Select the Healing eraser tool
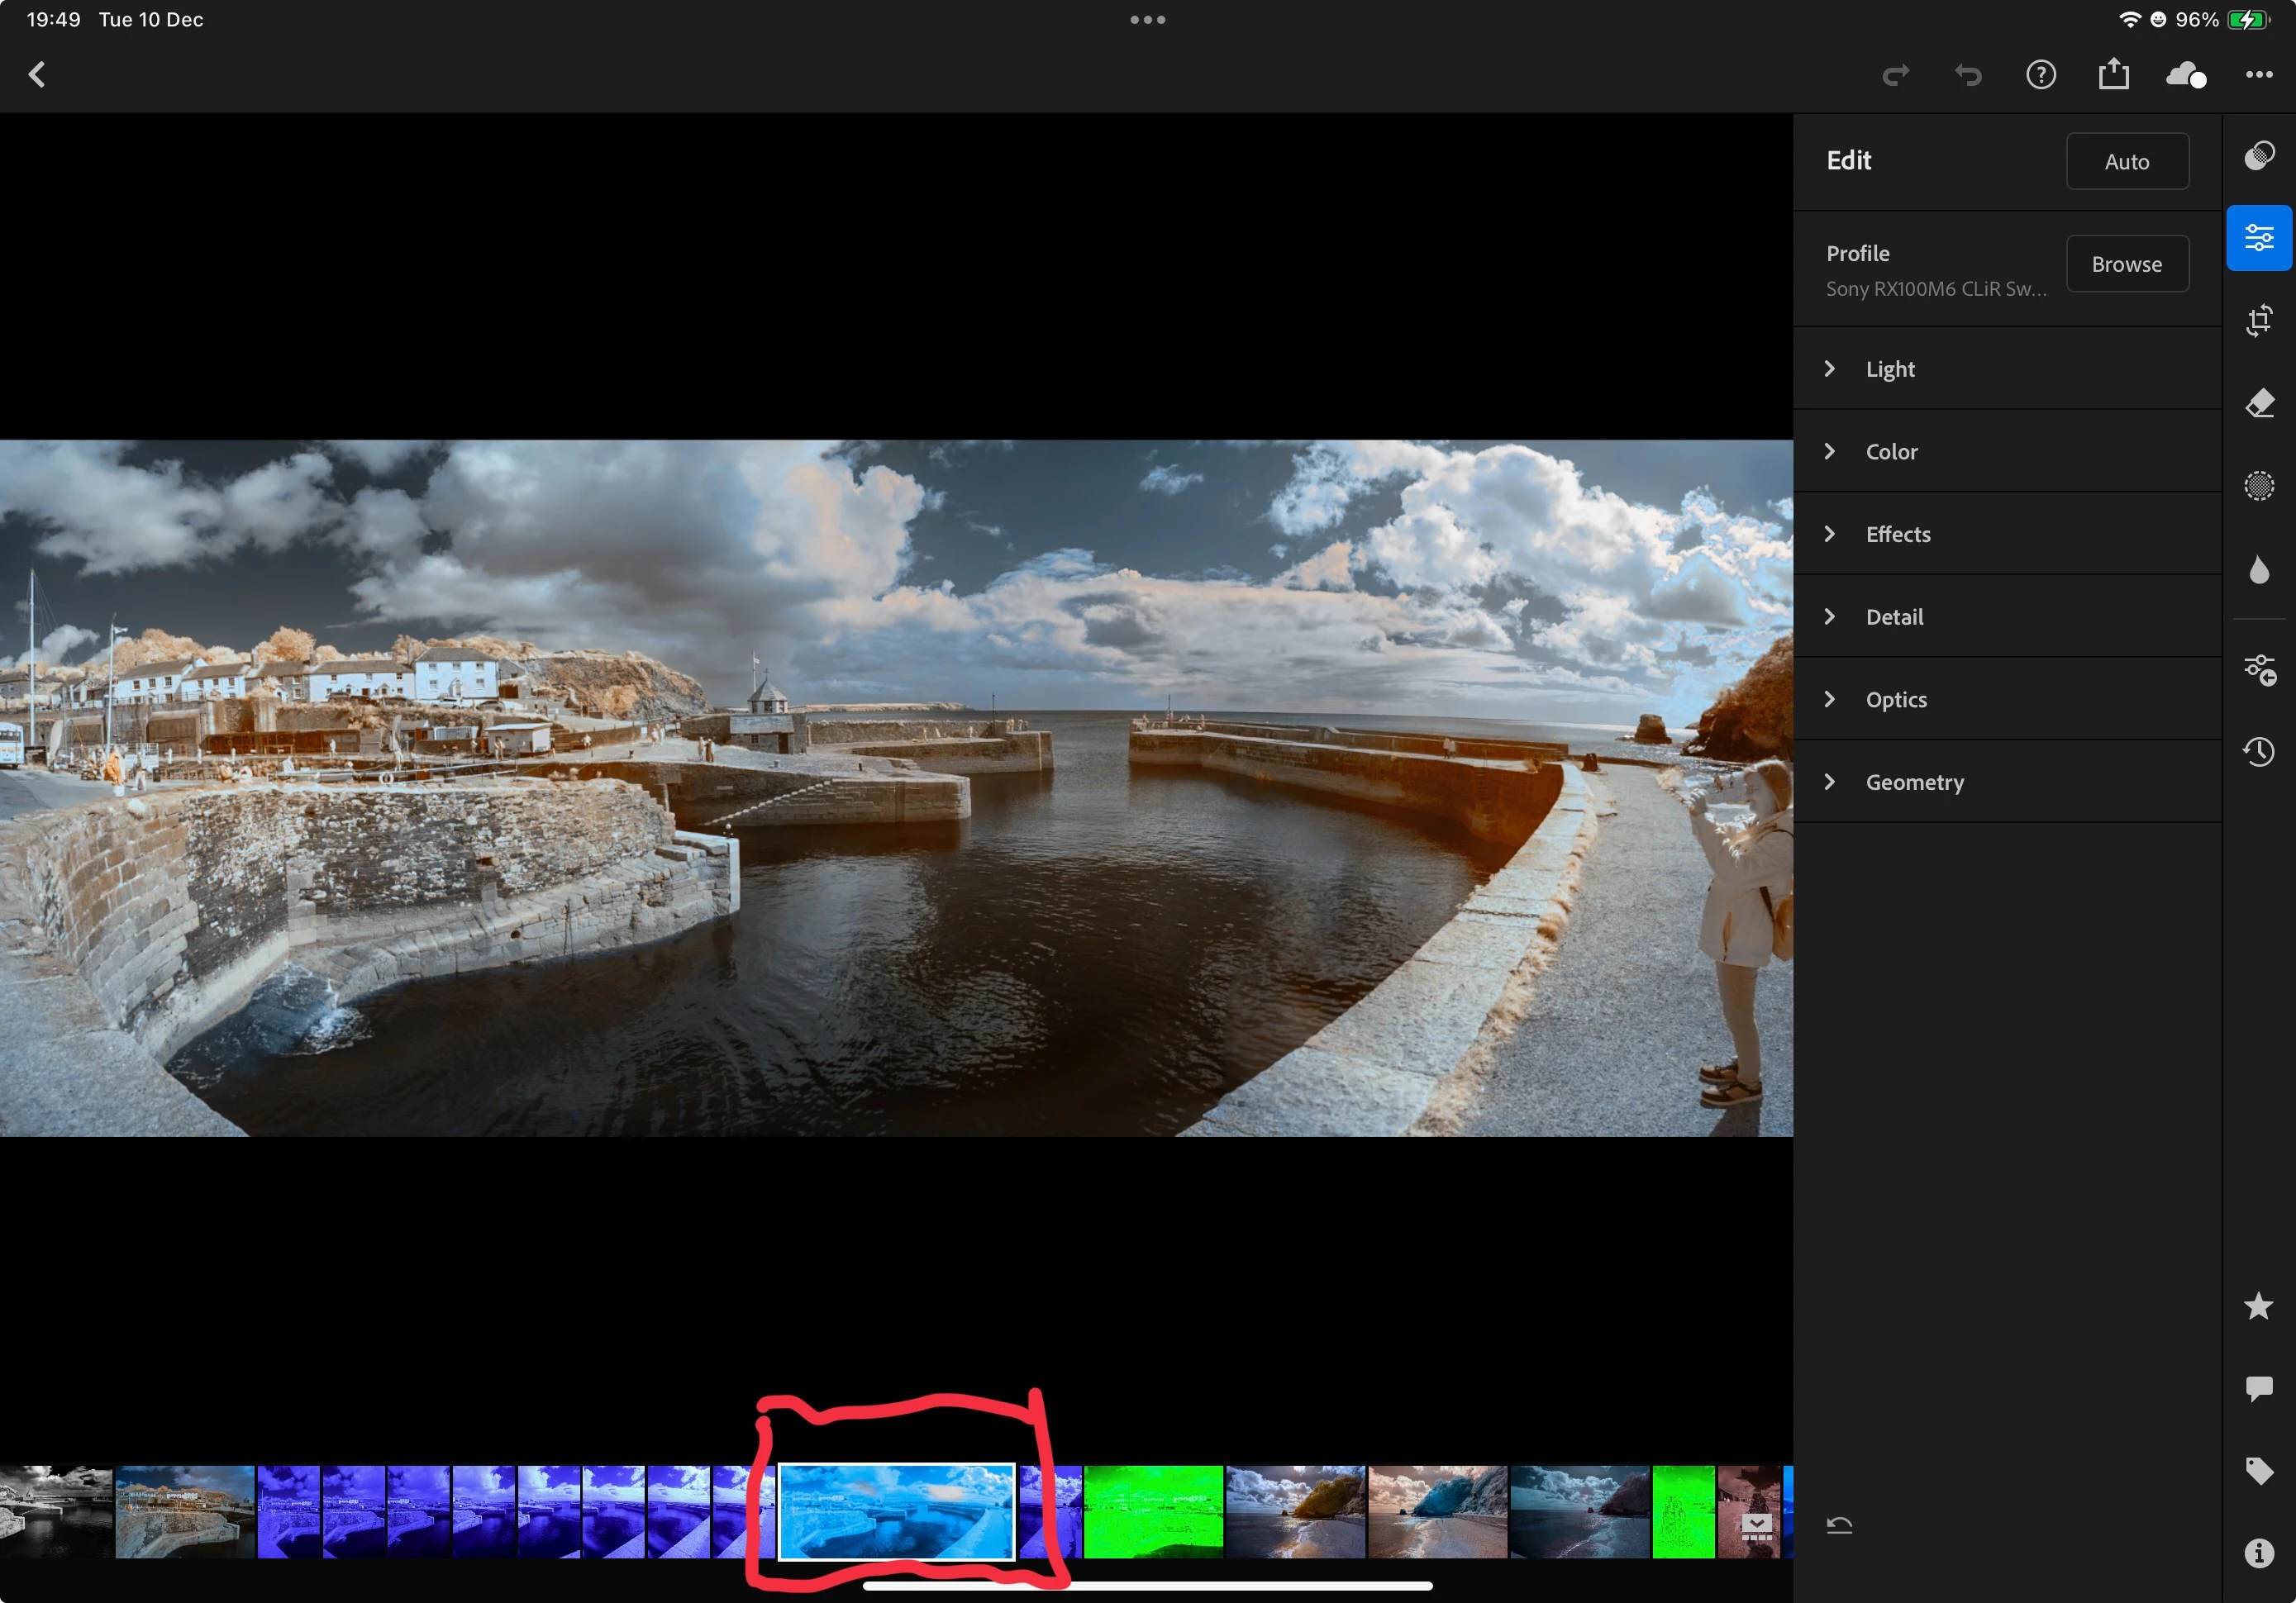 coord(2258,403)
